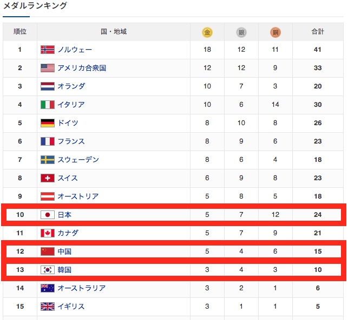Select the メダルランキング tab heading
Screen dimensions: 348x320
35,6
